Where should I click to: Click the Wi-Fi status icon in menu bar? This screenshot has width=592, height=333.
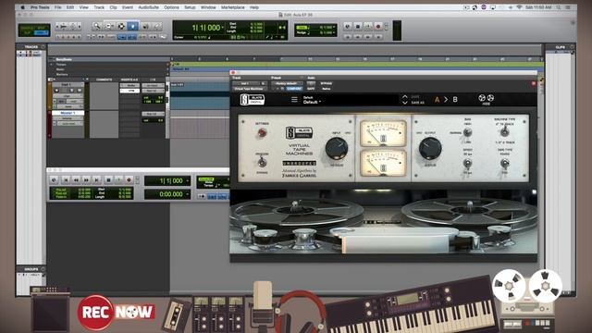[x=519, y=7]
